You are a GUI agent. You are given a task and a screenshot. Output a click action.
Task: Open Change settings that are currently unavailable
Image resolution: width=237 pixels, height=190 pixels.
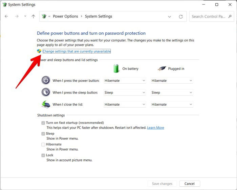coord(77,51)
